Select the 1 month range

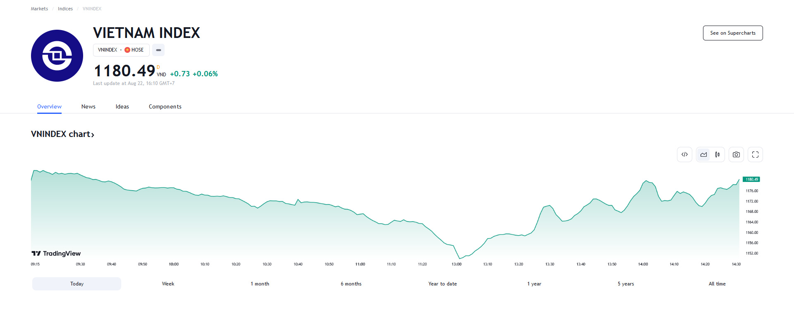(x=260, y=284)
